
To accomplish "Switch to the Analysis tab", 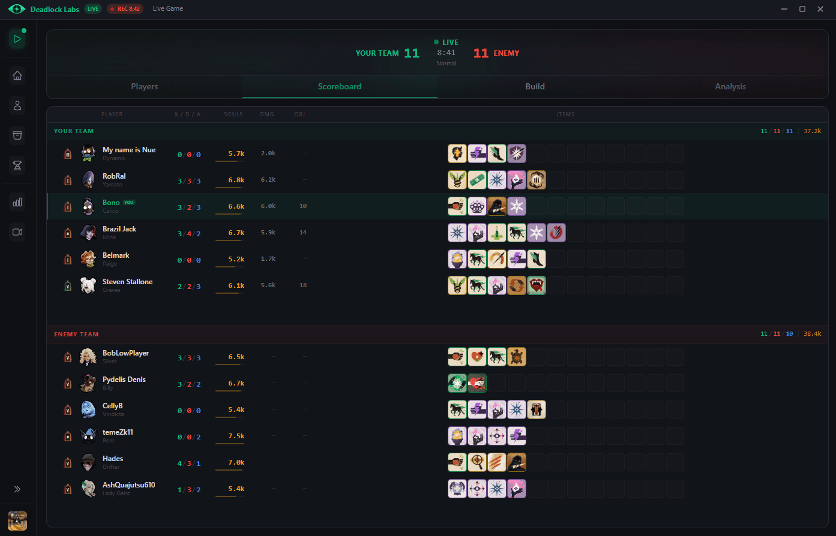I will point(730,86).
